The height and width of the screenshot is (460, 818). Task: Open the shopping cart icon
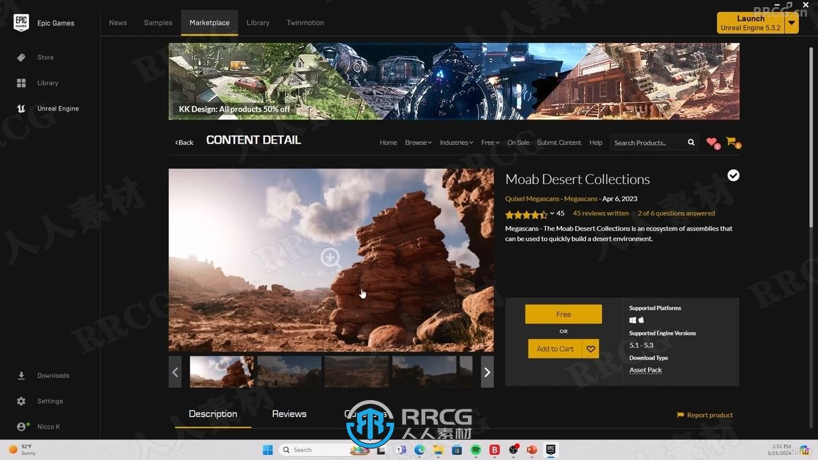point(732,142)
